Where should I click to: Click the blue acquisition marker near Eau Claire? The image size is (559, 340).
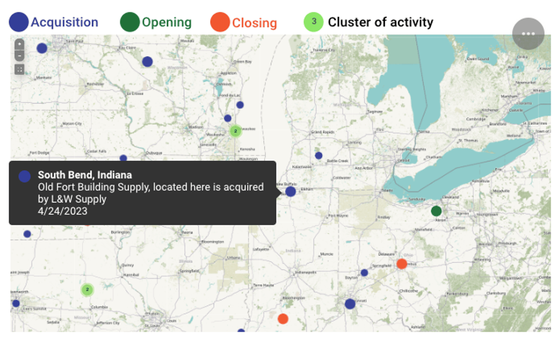(x=147, y=61)
